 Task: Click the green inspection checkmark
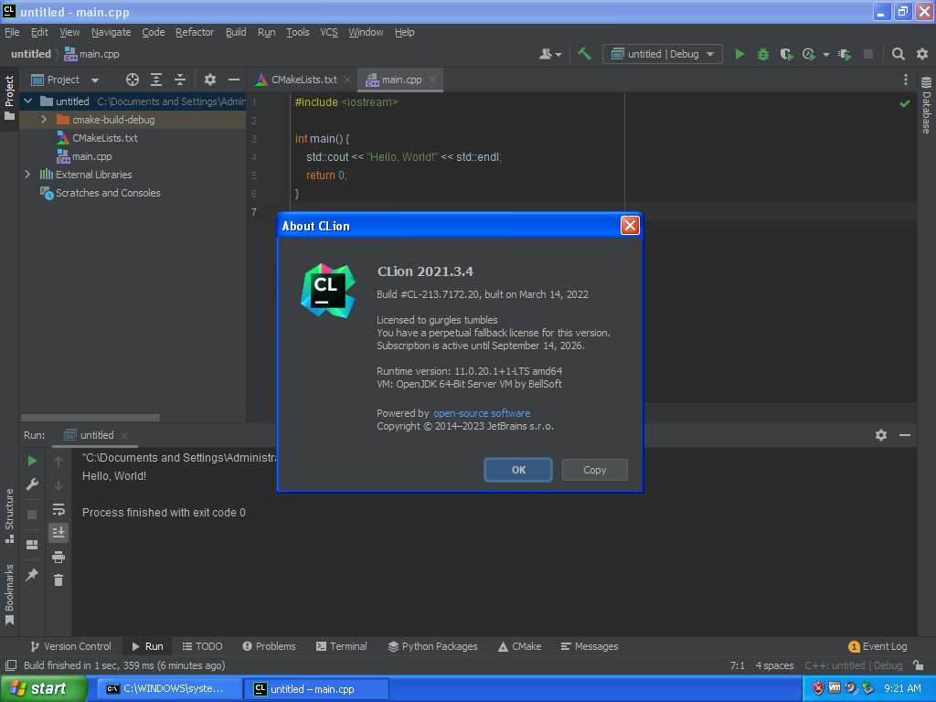click(905, 104)
